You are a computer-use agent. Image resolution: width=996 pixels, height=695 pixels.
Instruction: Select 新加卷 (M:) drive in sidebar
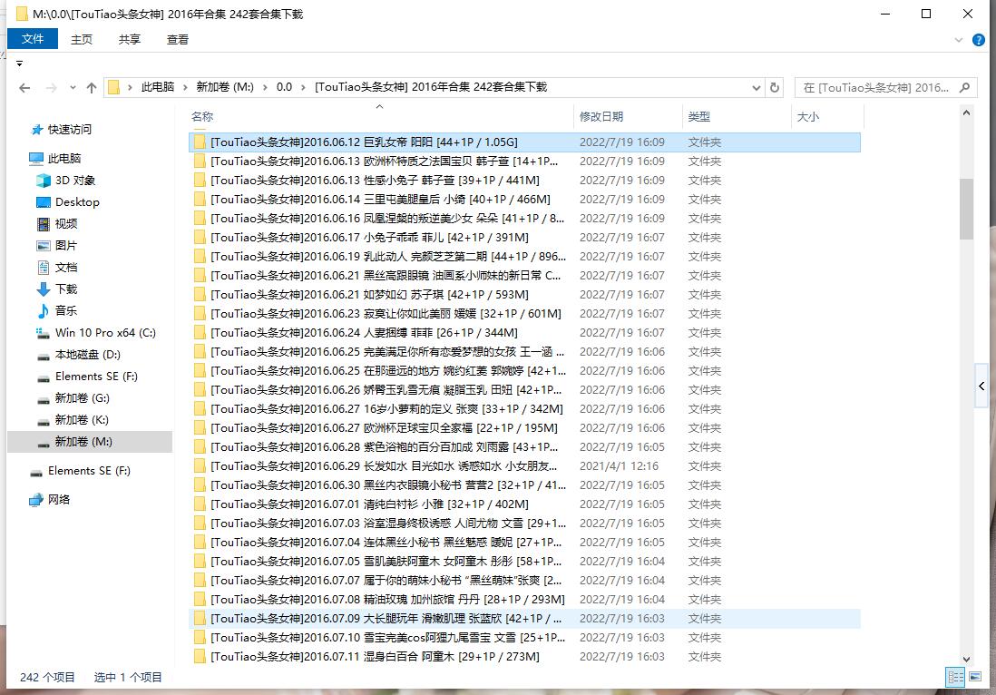pos(90,442)
